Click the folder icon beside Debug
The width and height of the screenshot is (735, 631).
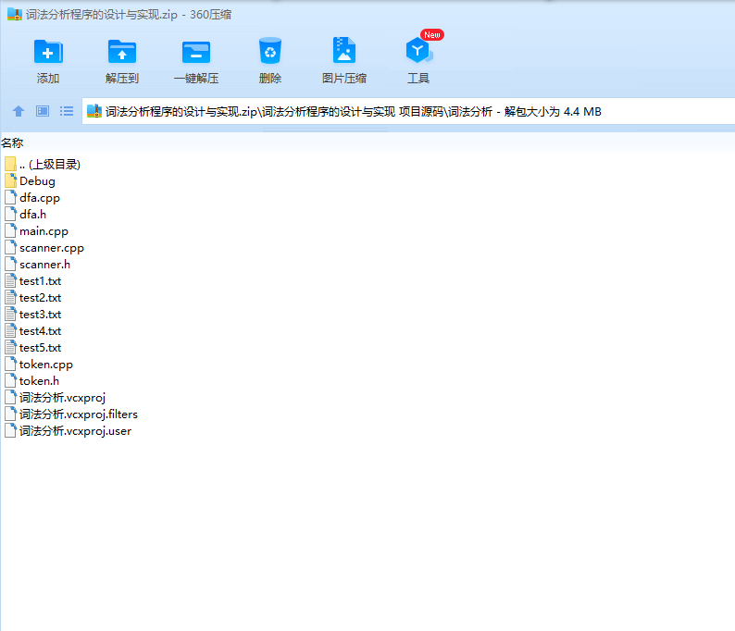pos(10,180)
